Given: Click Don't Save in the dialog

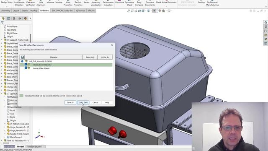Looking at the screenshot, I should coord(83,102).
